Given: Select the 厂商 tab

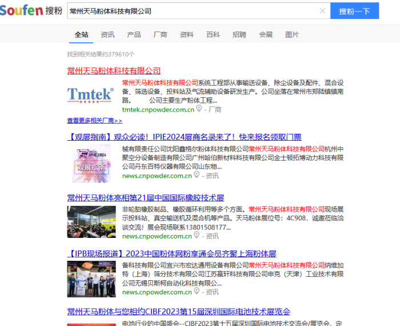Looking at the screenshot, I should pyautogui.click(x=160, y=35).
